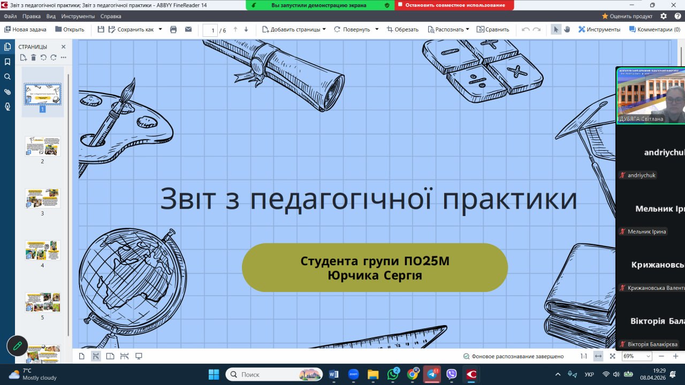The height and width of the screenshot is (385, 685).
Task: Delete page using trash icon in Pages panel
Action: 33,57
